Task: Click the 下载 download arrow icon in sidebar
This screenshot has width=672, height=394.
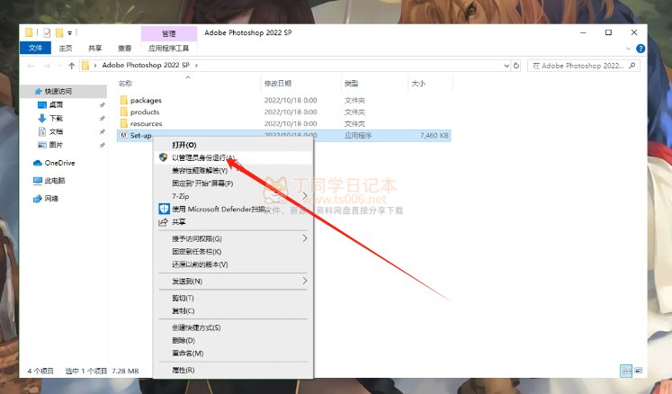Action: pos(42,118)
